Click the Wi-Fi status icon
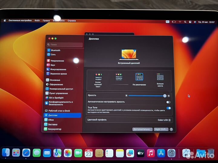 coord(180,22)
